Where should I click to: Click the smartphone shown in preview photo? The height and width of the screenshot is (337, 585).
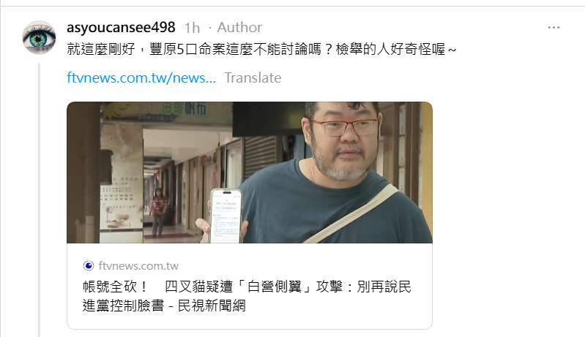click(225, 216)
